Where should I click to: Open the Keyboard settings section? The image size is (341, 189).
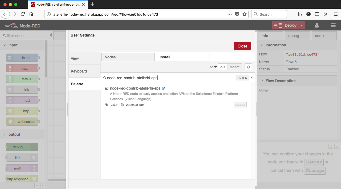[84, 71]
